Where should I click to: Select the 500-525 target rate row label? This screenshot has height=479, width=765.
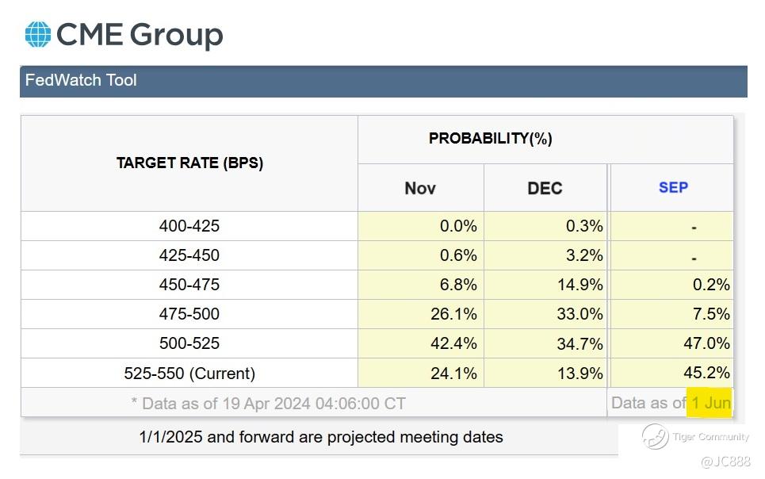[189, 344]
